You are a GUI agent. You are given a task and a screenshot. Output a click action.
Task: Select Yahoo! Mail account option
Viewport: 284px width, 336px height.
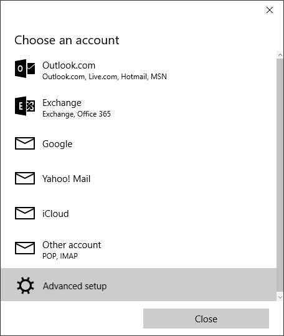(x=138, y=178)
